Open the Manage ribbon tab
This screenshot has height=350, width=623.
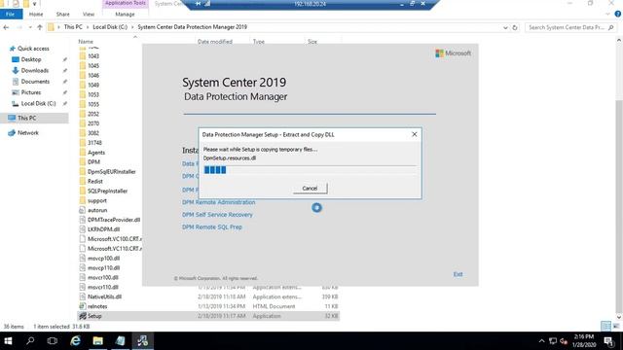pos(125,14)
